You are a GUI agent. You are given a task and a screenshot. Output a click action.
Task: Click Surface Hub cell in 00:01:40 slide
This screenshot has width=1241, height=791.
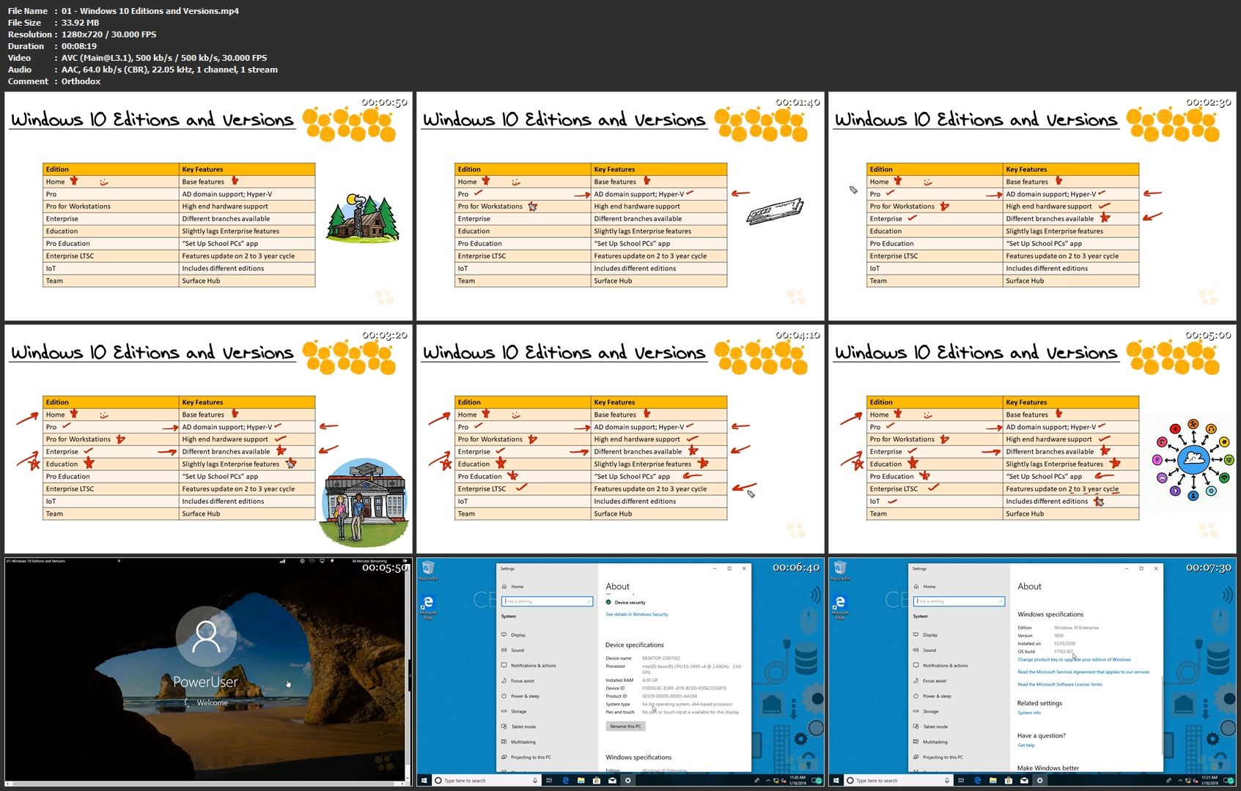click(659, 281)
